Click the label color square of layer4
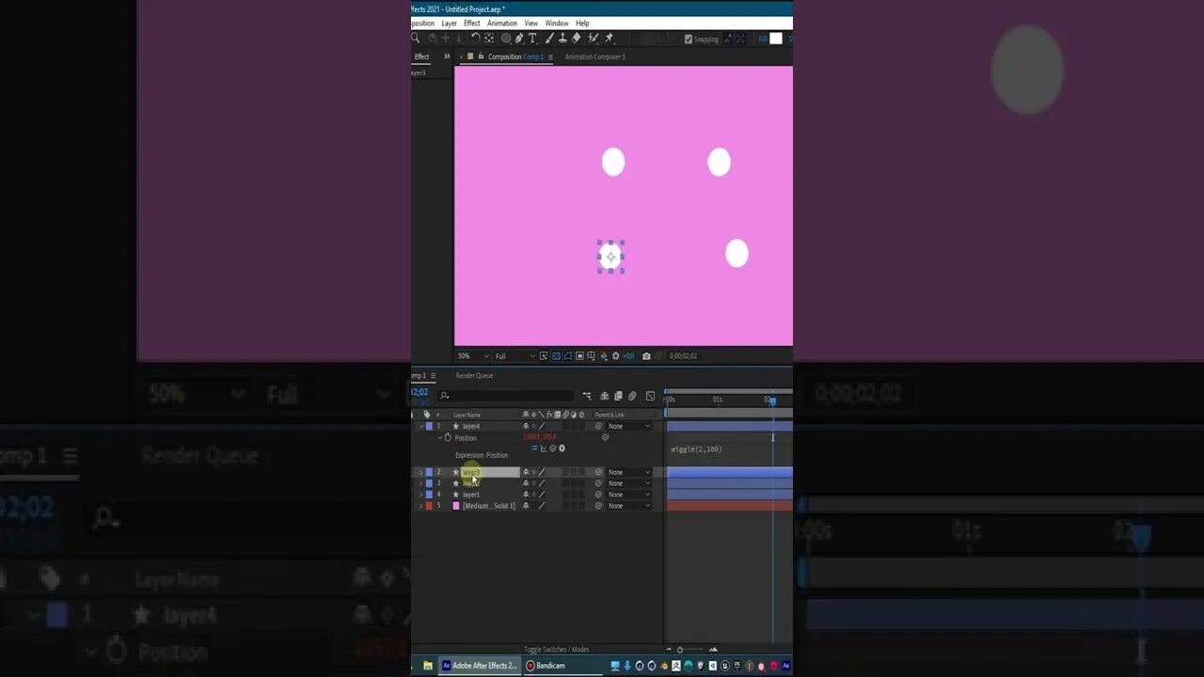The image size is (1204, 677). pos(429,426)
